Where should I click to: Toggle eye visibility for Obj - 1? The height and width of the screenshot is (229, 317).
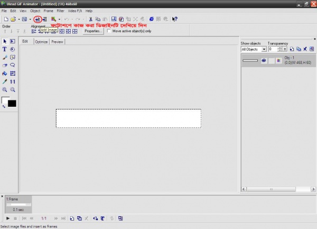tap(263, 61)
